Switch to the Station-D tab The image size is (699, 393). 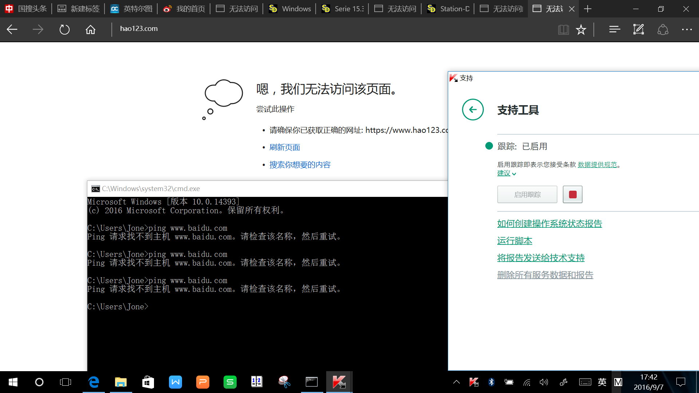click(x=448, y=9)
